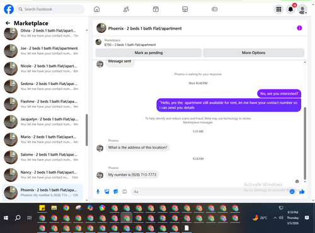315x233 pixels.
Task: Click the $750 listing thumbnail
Action: pos(98,42)
